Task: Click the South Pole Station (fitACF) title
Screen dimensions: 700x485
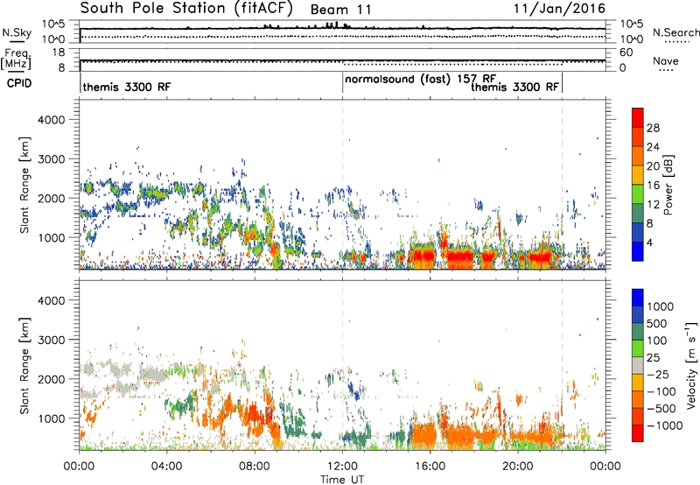Action: 186,9
